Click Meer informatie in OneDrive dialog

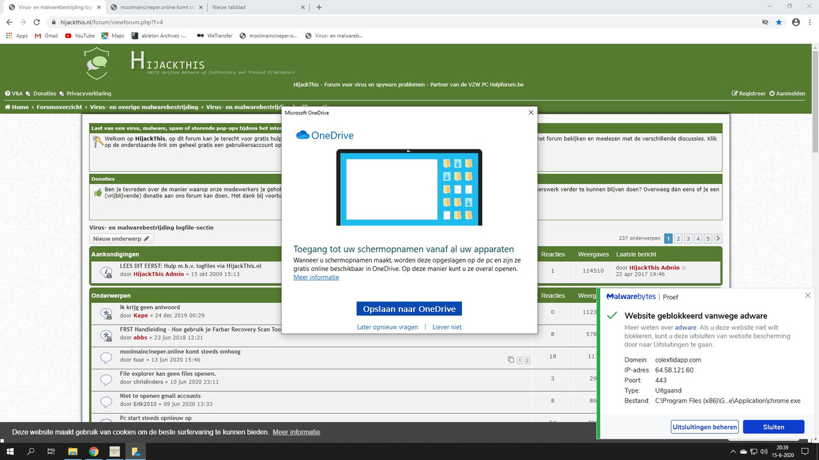click(x=316, y=277)
